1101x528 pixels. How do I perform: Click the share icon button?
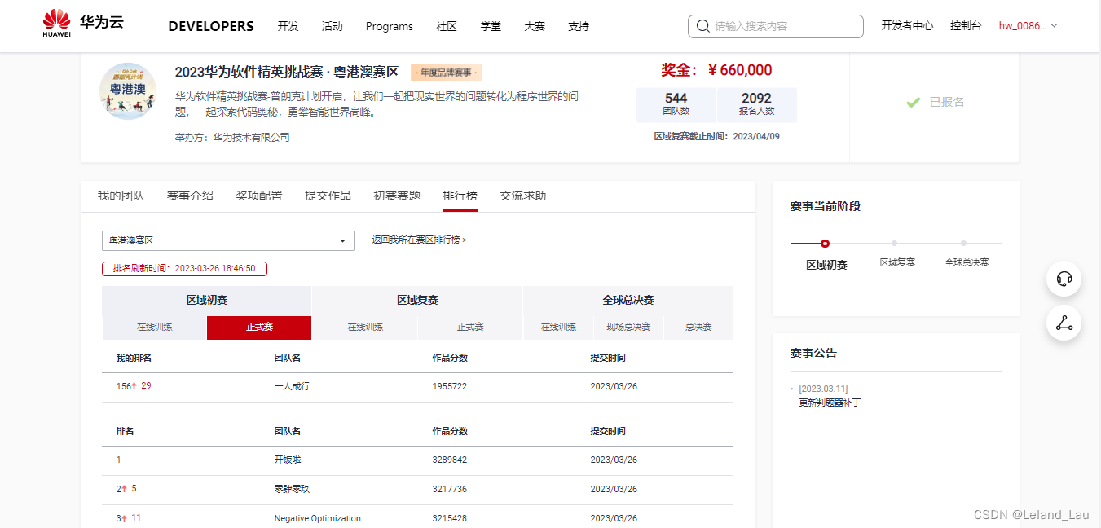[x=1064, y=323]
